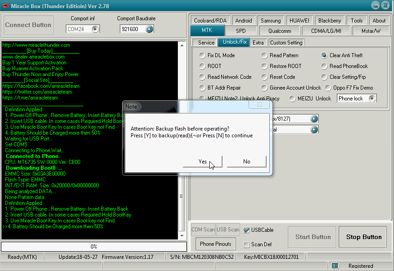Click the log scrollbar thumb grip
This screenshot has height=271, width=394.
click(x=181, y=196)
